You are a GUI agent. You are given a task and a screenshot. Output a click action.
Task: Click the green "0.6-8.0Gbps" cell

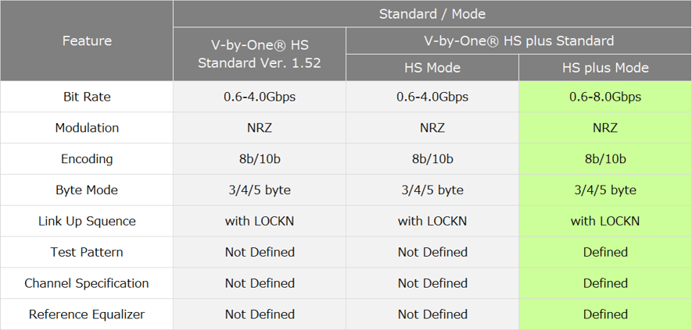[605, 97]
